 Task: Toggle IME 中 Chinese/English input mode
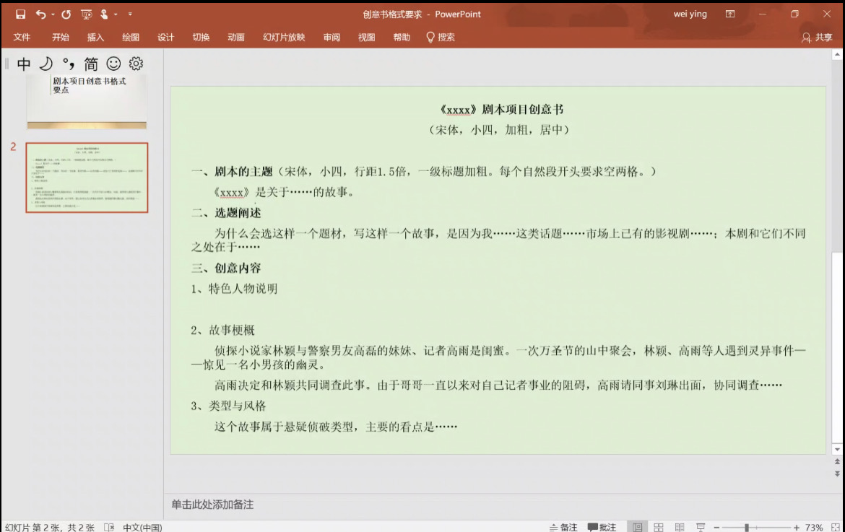point(24,64)
